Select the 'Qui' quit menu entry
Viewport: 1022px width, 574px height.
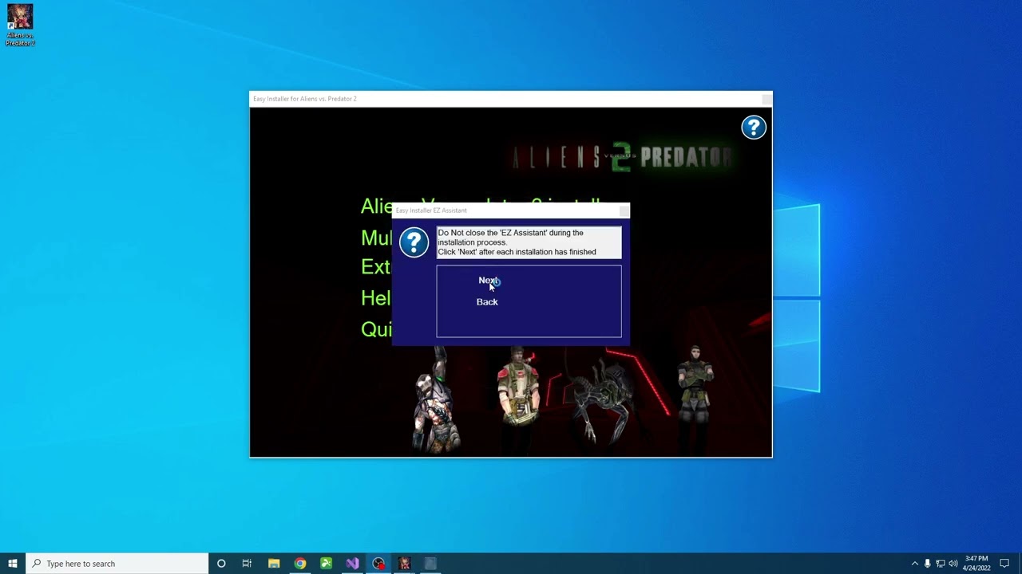(x=376, y=329)
